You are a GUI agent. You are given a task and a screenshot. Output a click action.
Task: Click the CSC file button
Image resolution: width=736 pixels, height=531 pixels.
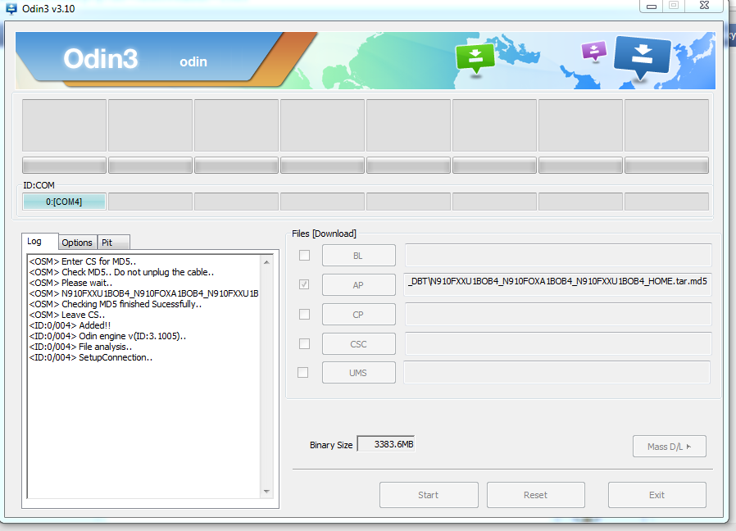[x=359, y=343]
